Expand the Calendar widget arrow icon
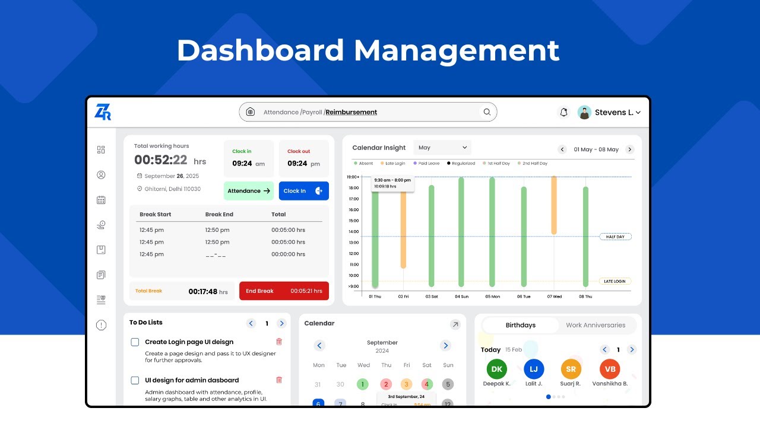Screen dimensions: 760x427 [455, 324]
